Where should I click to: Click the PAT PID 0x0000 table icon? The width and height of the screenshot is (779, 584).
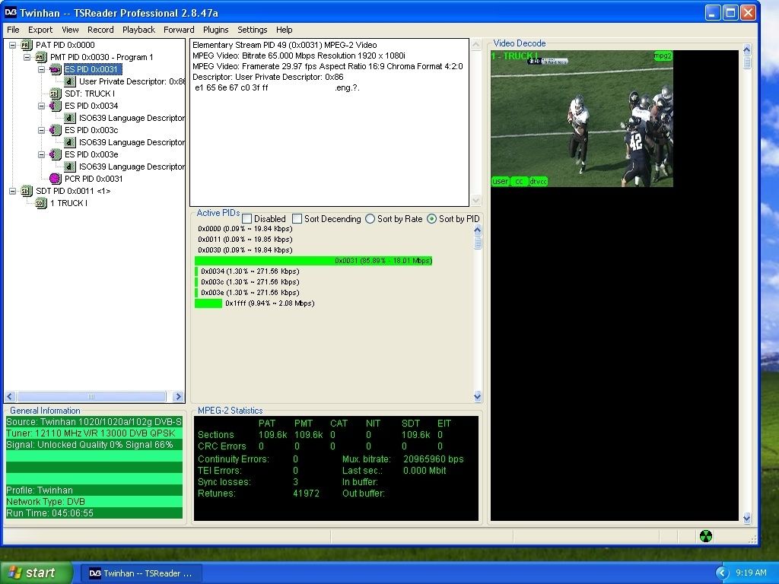(x=27, y=45)
